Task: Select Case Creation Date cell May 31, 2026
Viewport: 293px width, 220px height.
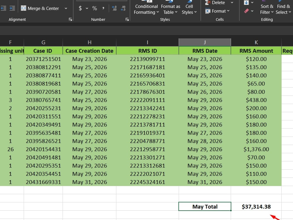Action: click(89, 182)
